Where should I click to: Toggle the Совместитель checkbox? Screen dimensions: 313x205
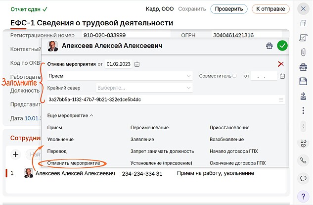(234, 76)
